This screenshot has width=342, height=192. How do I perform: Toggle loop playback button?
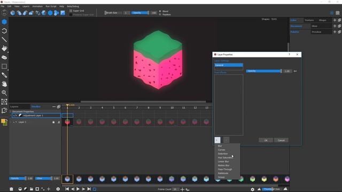pyautogui.click(x=95, y=189)
